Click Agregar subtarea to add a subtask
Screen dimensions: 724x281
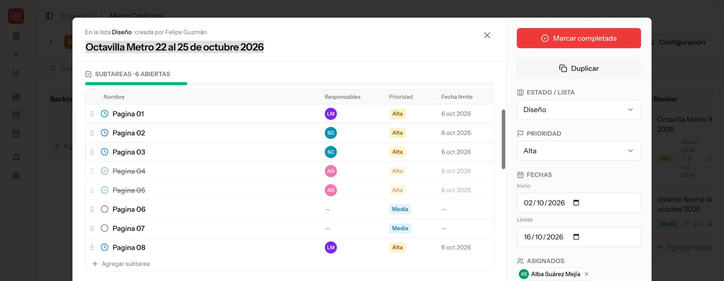(121, 264)
